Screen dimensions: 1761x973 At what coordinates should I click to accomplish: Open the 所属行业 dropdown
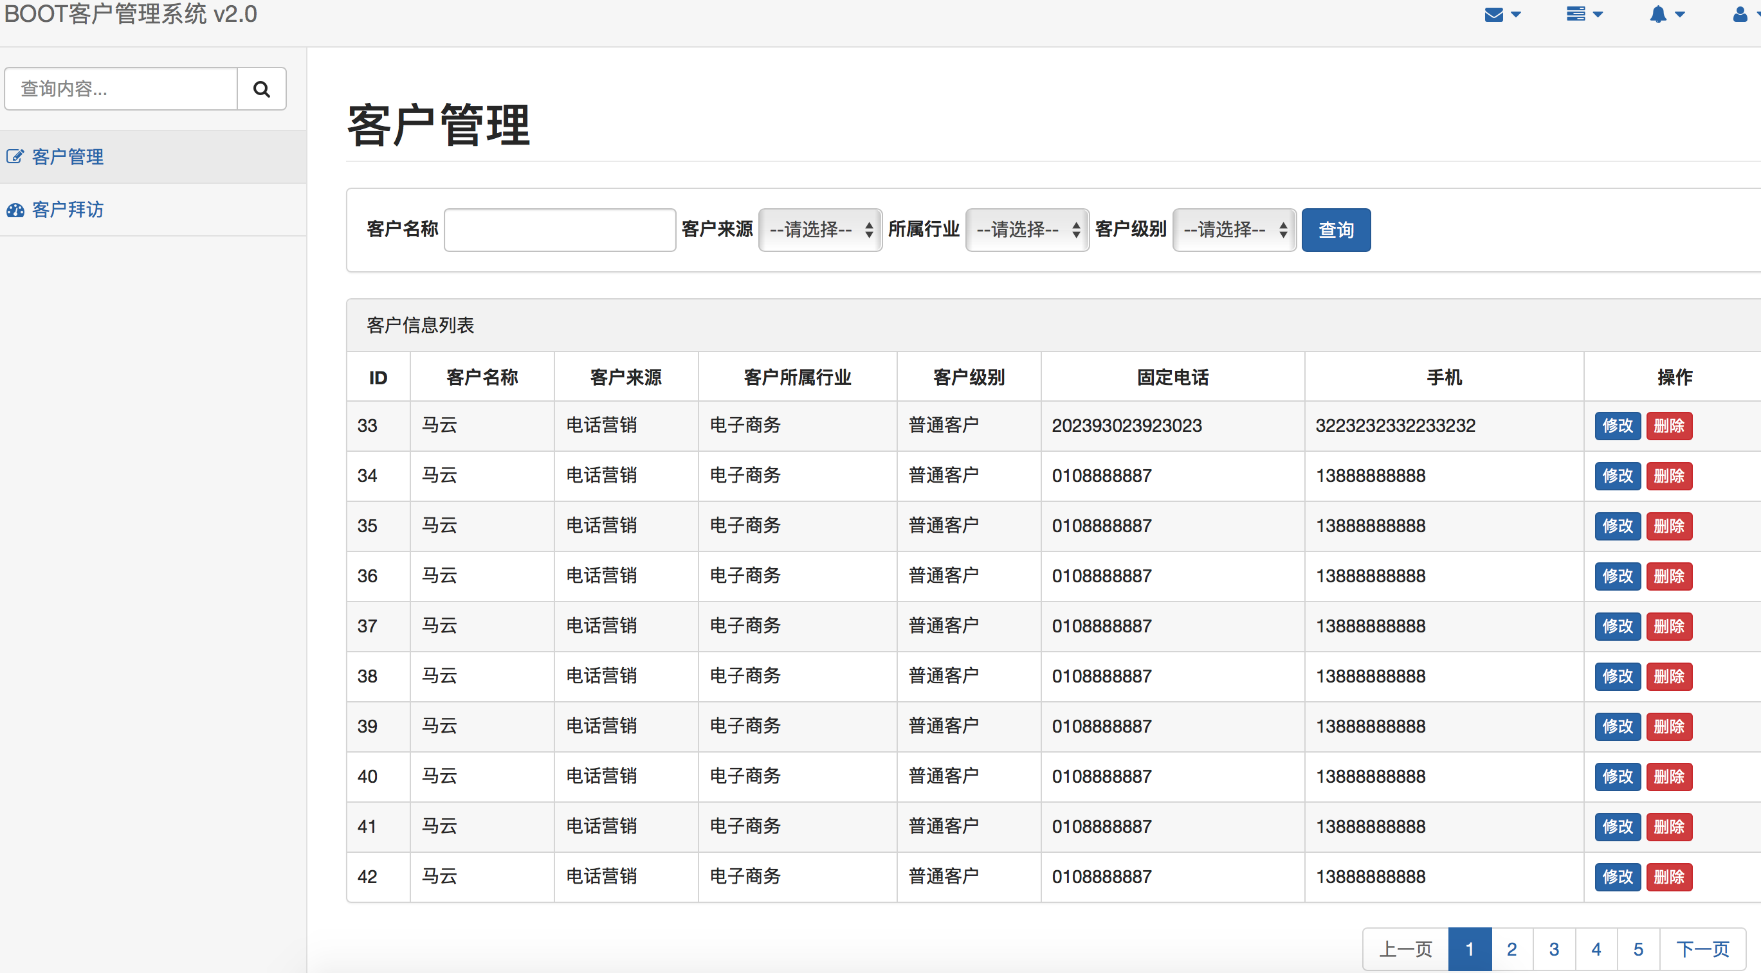[1026, 229]
